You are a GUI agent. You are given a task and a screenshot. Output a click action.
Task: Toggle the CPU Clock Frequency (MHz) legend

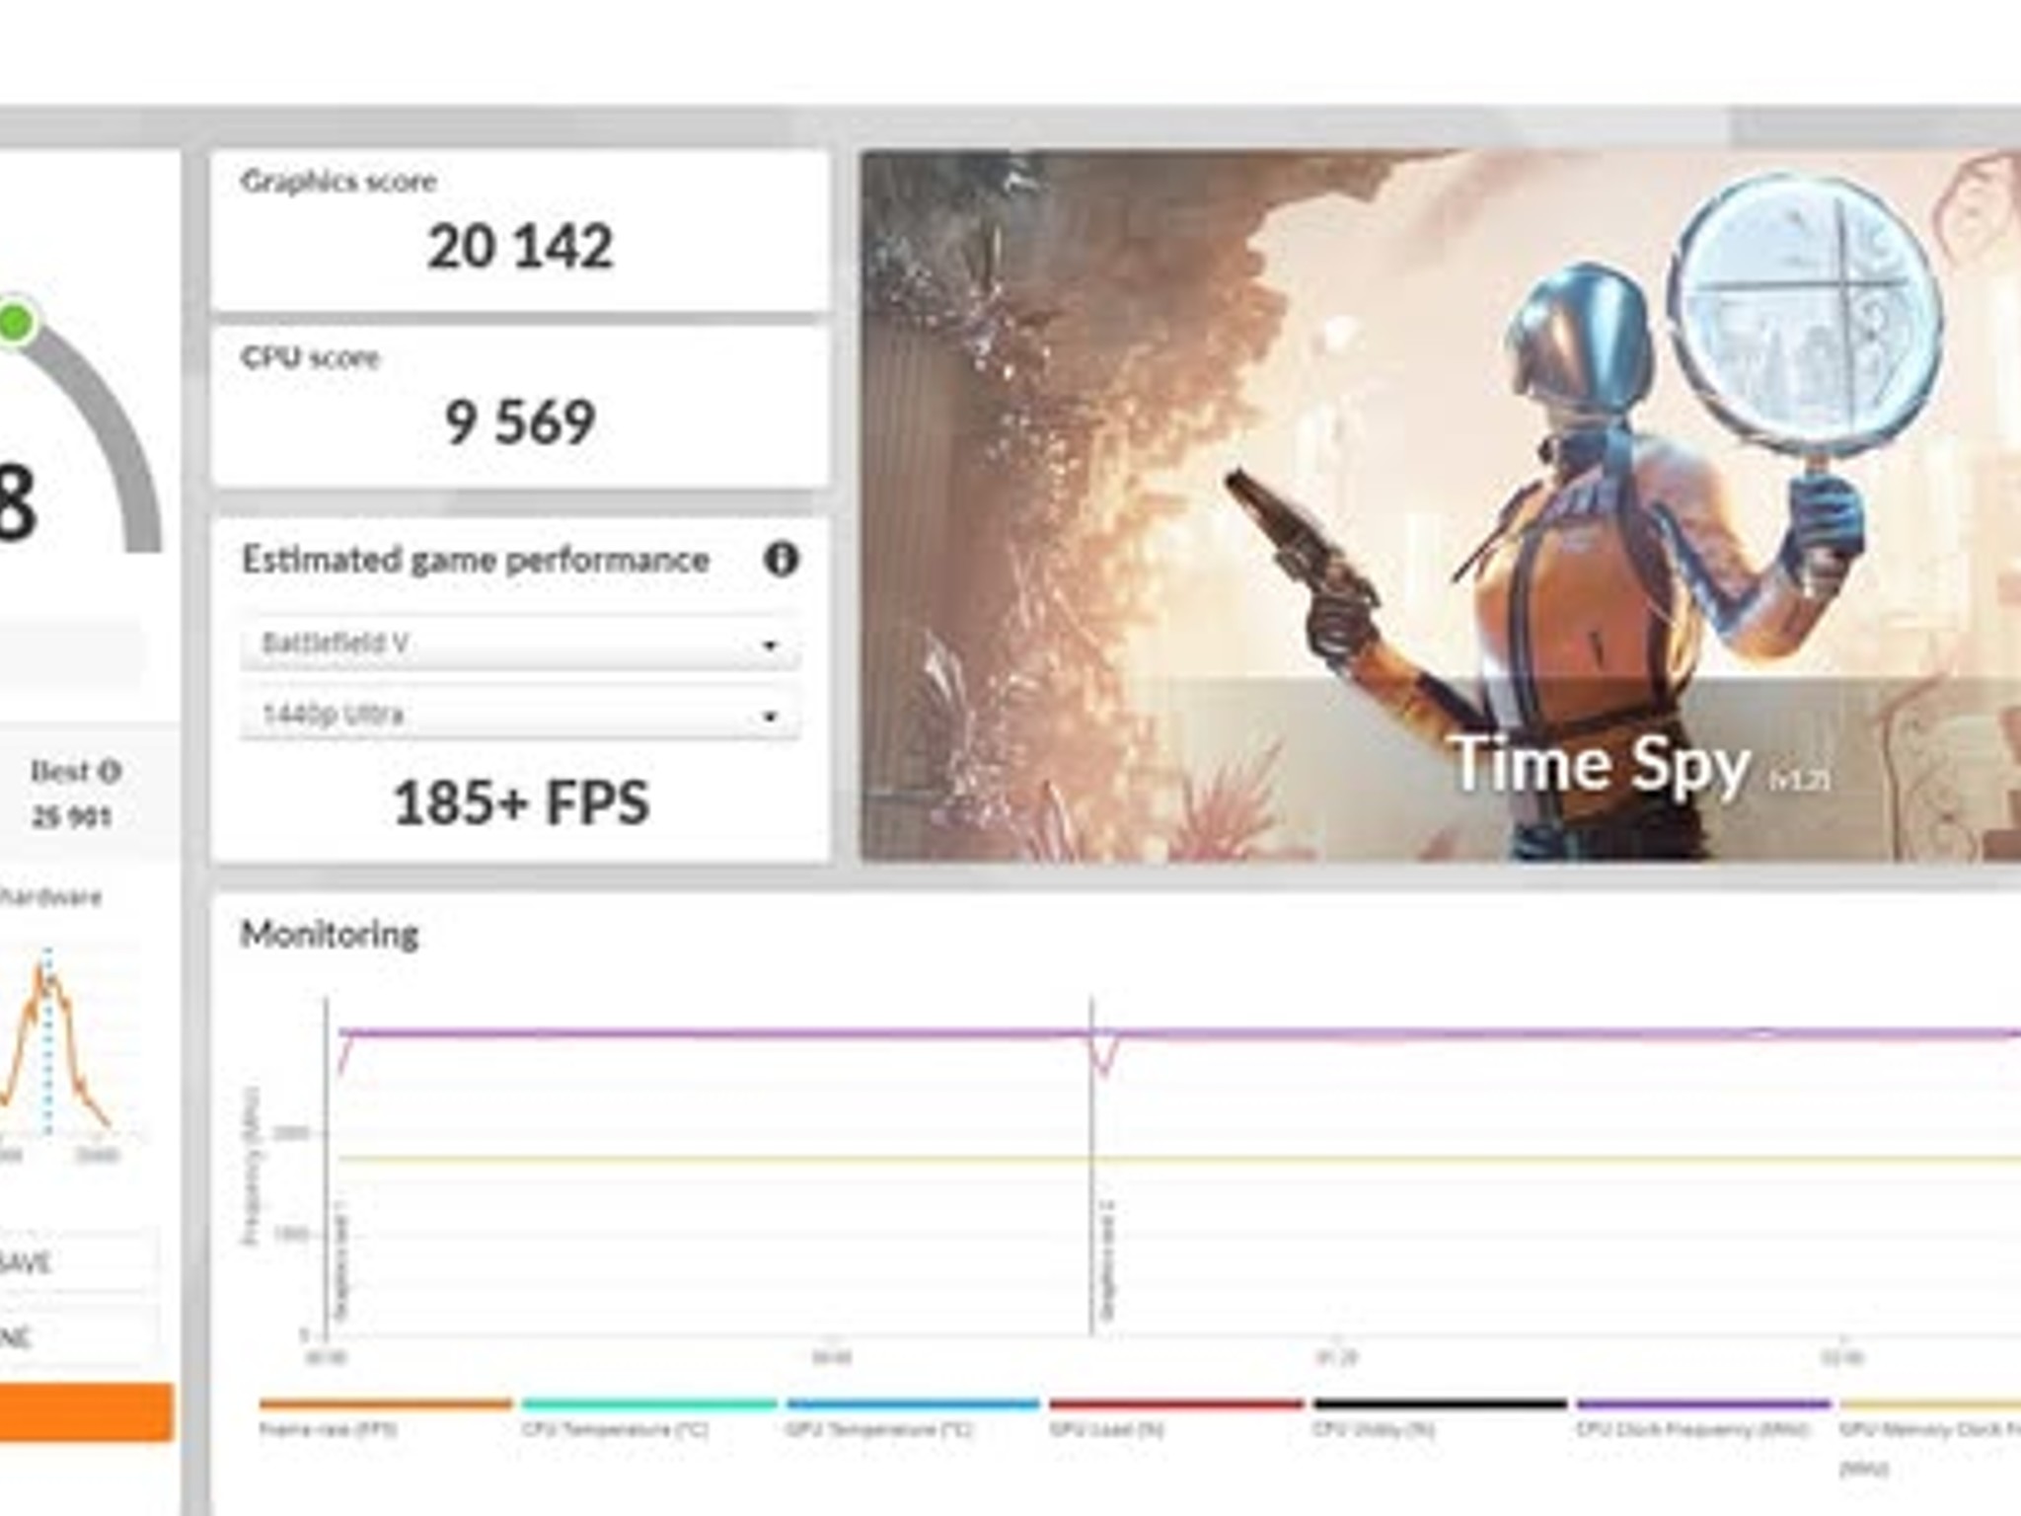tap(1703, 1417)
